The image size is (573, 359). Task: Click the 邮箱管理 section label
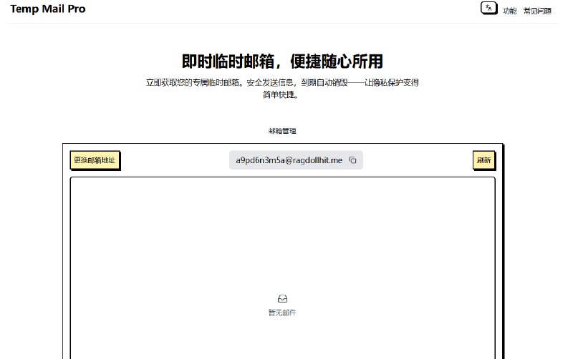click(282, 131)
